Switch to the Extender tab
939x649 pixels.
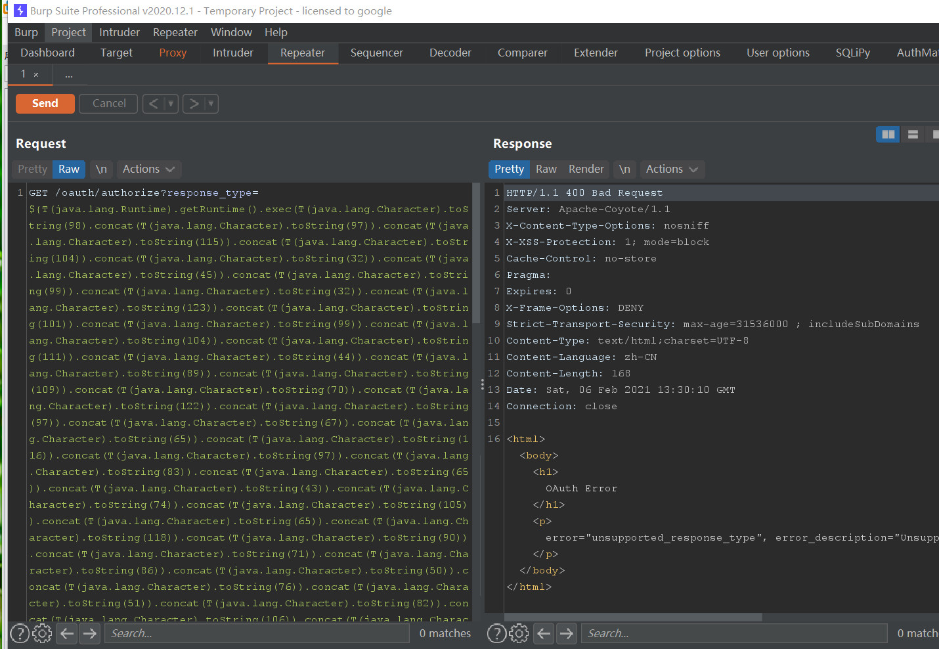[x=596, y=53]
